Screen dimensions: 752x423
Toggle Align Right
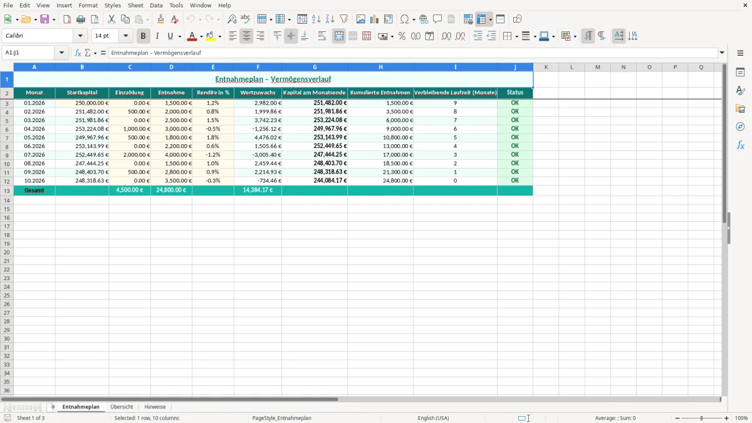click(260, 36)
